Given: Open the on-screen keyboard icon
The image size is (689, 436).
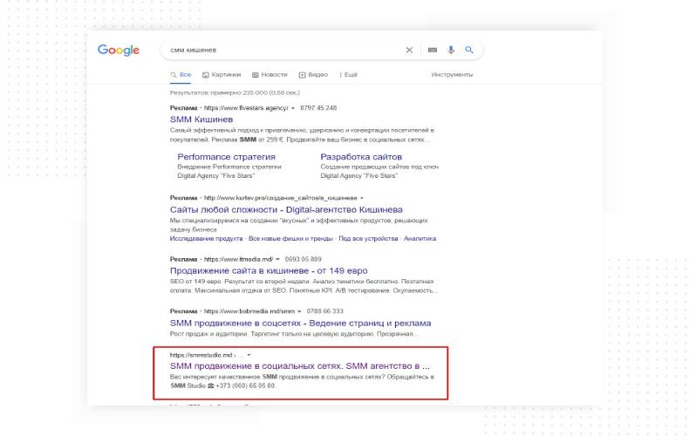Looking at the screenshot, I should (x=433, y=50).
